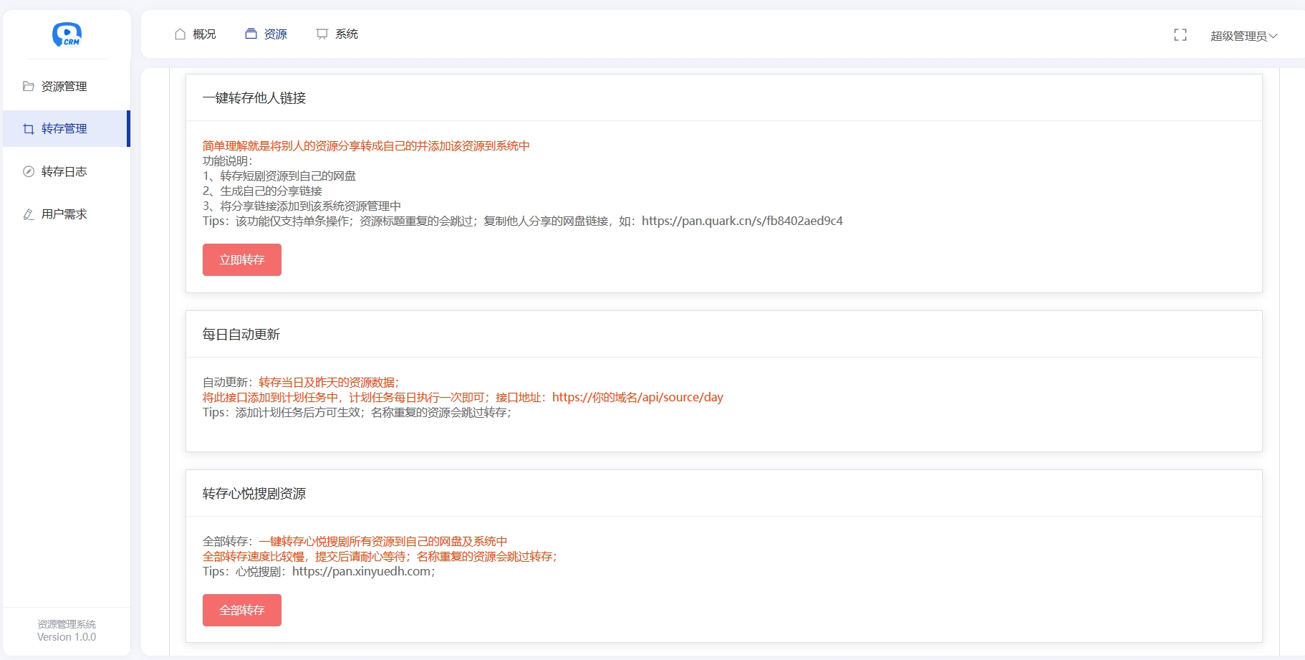Click the crop icon beside 转存管理
1305x660 pixels.
[27, 129]
